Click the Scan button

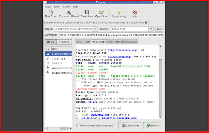point(159,29)
